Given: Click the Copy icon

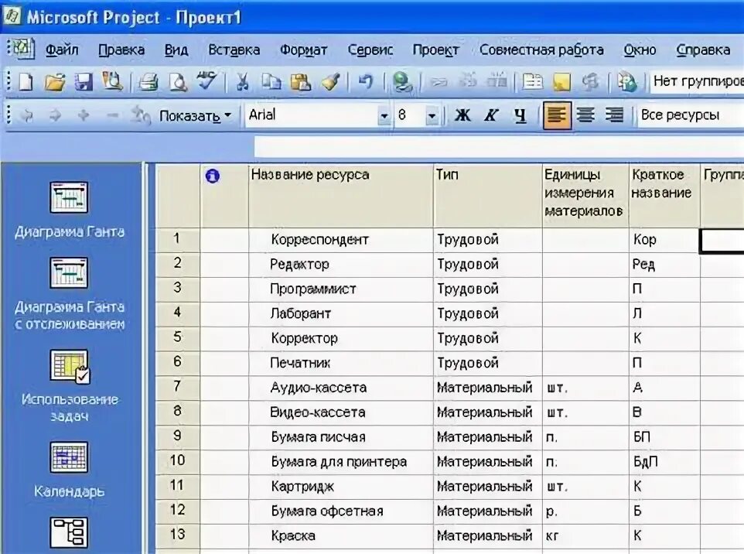Looking at the screenshot, I should (x=271, y=82).
